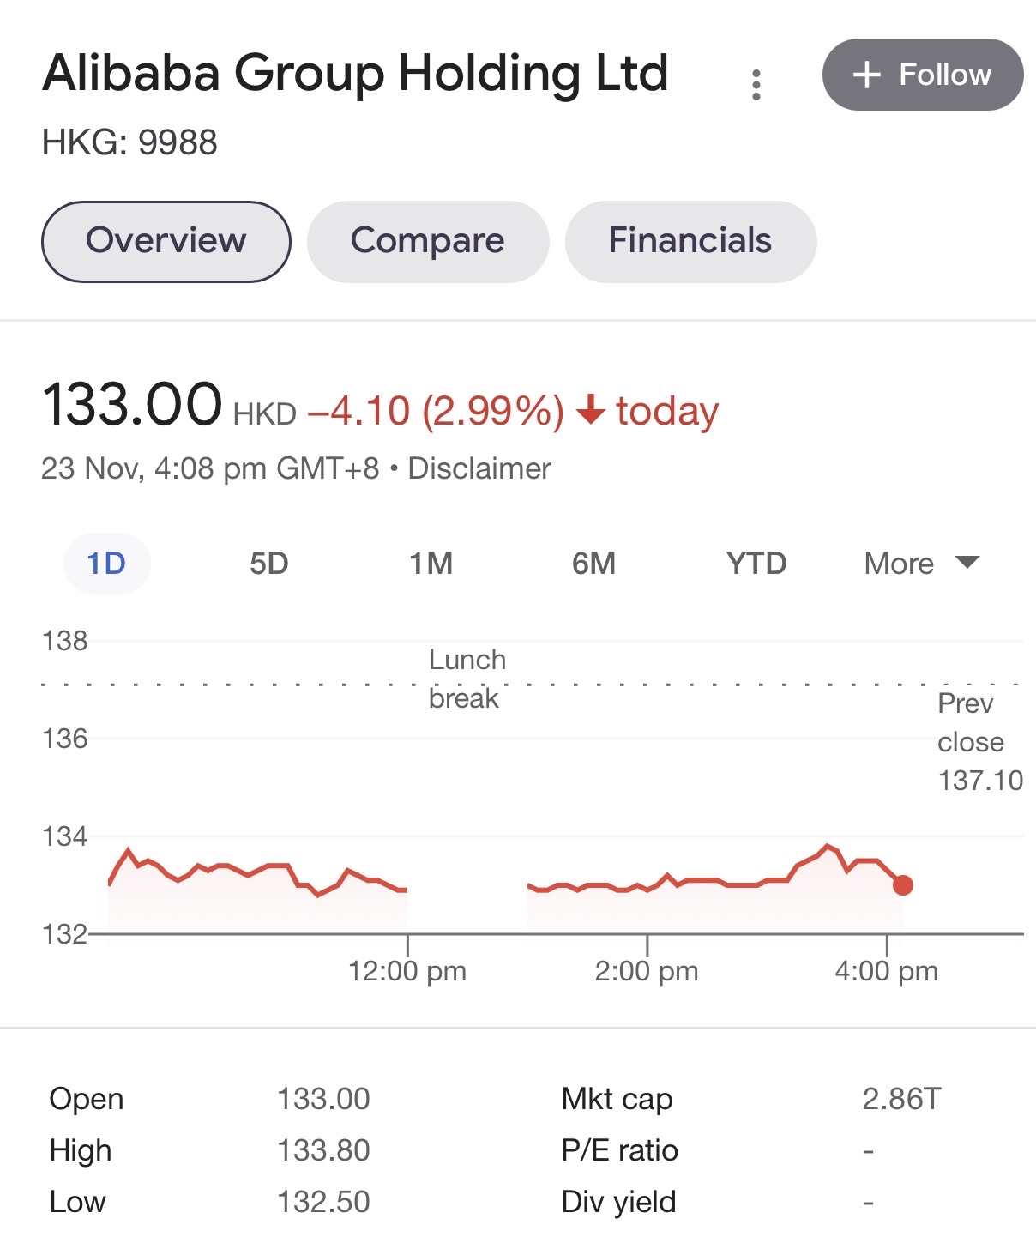Viewport: 1036px width, 1255px height.
Task: Select the 6M time range
Action: pyautogui.click(x=593, y=564)
